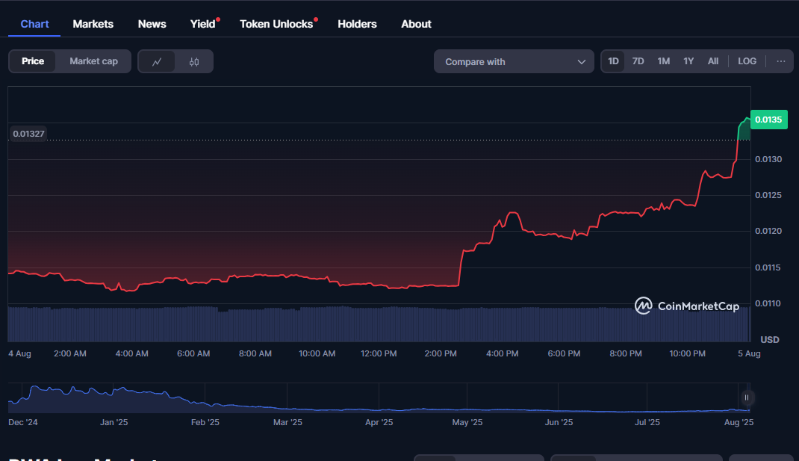Switch chart to Market cap
The height and width of the screenshot is (461, 799).
pos(93,61)
